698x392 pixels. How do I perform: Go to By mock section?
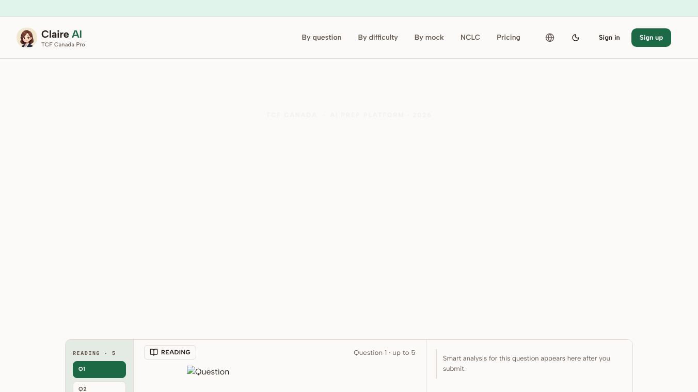point(429,38)
